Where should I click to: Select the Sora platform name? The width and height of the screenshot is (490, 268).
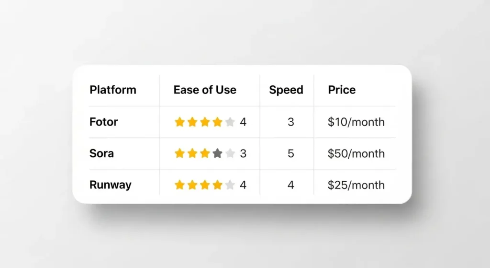pos(101,153)
